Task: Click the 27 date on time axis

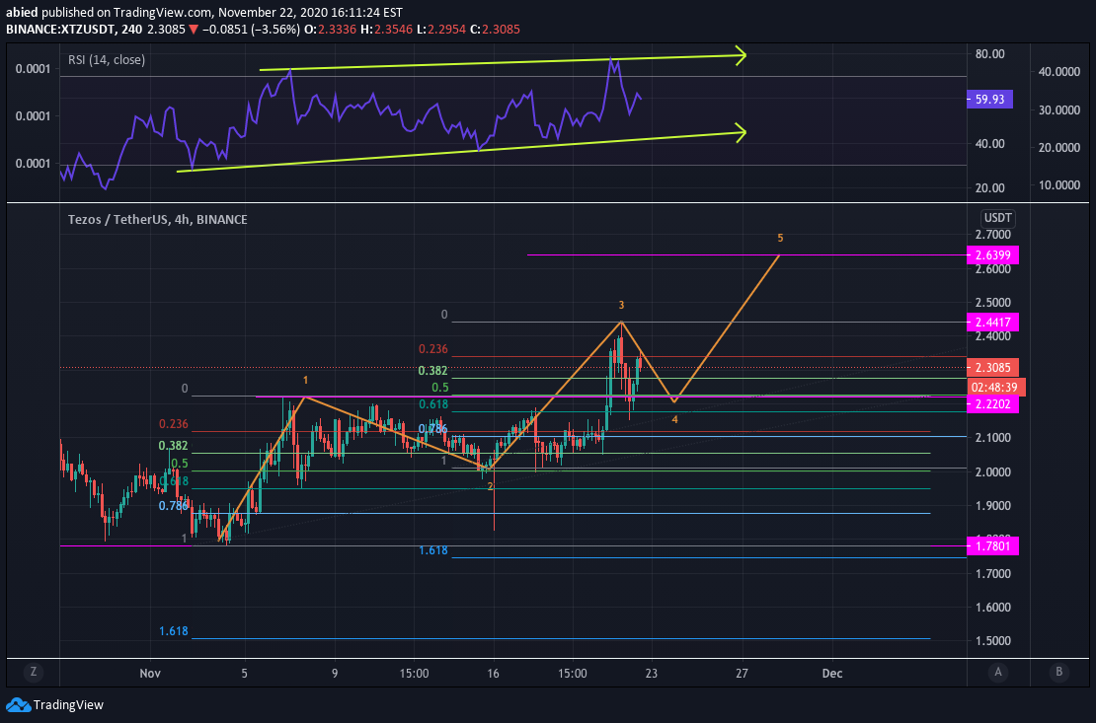Action: 742,674
